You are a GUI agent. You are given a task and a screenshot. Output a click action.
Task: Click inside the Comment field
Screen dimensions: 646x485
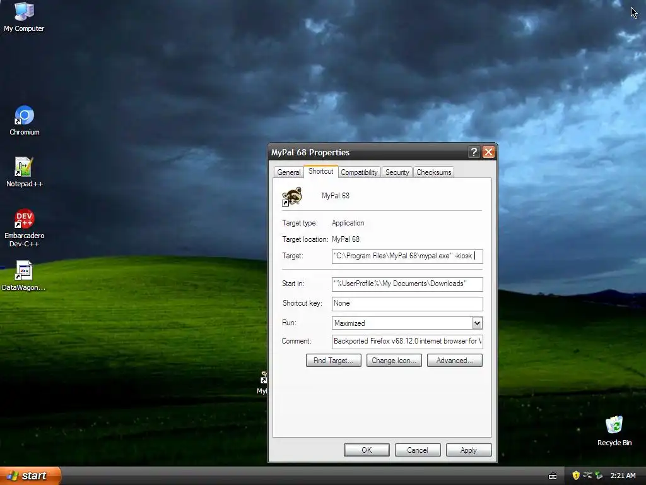pyautogui.click(x=407, y=342)
